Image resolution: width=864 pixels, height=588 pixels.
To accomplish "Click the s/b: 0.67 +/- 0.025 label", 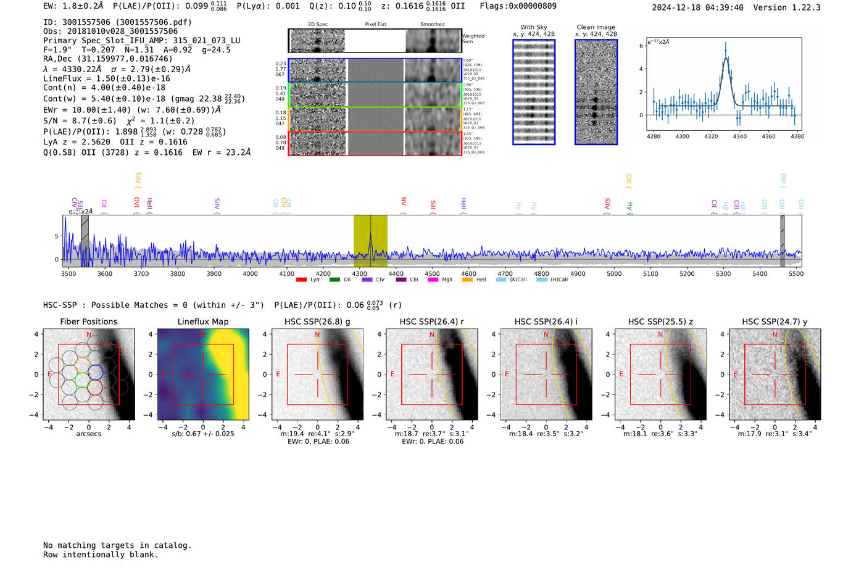I will click(203, 434).
